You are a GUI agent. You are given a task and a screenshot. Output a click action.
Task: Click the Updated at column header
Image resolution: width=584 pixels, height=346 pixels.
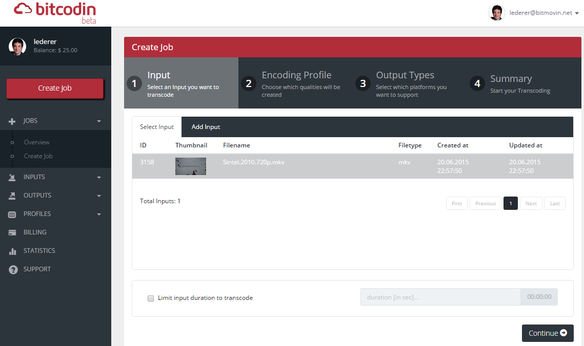(x=526, y=145)
